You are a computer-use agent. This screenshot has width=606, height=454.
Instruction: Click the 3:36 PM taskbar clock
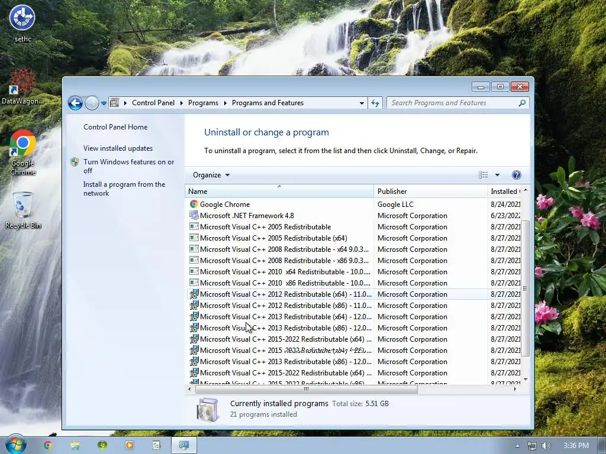click(x=576, y=446)
